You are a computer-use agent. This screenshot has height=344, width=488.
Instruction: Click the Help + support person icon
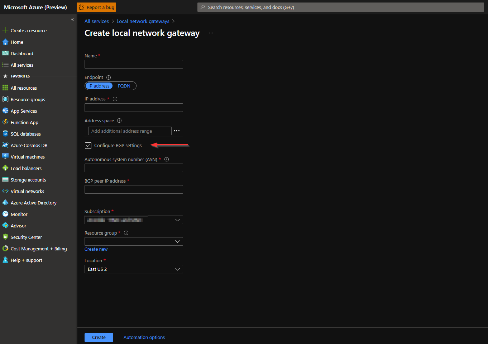point(5,260)
